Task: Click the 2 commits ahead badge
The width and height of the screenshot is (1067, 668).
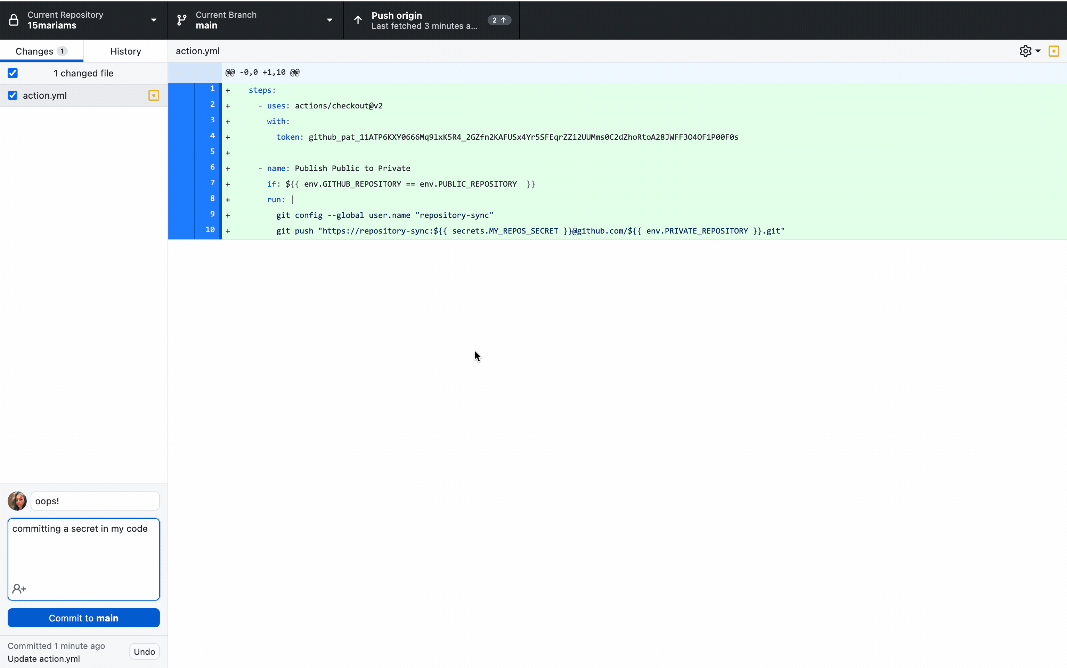Action: [499, 20]
